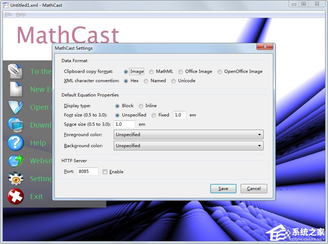Open the Foreground color dropdown

click(x=189, y=135)
